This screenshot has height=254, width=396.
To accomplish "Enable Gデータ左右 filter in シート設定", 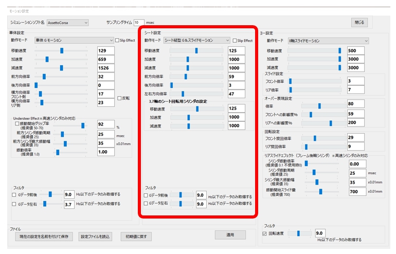I will pos(146,204).
